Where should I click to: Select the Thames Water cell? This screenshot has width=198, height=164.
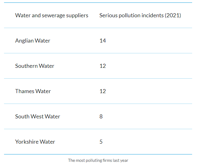pos(33,91)
